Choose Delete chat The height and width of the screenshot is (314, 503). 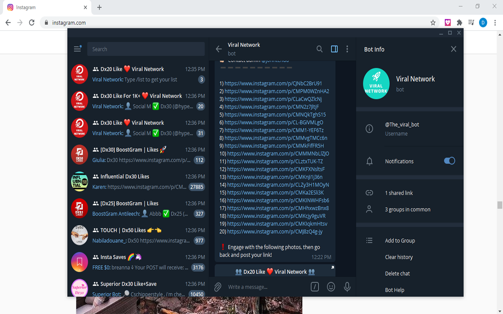397,274
